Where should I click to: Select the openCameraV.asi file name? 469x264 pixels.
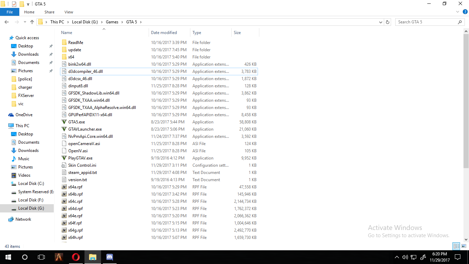point(84,144)
